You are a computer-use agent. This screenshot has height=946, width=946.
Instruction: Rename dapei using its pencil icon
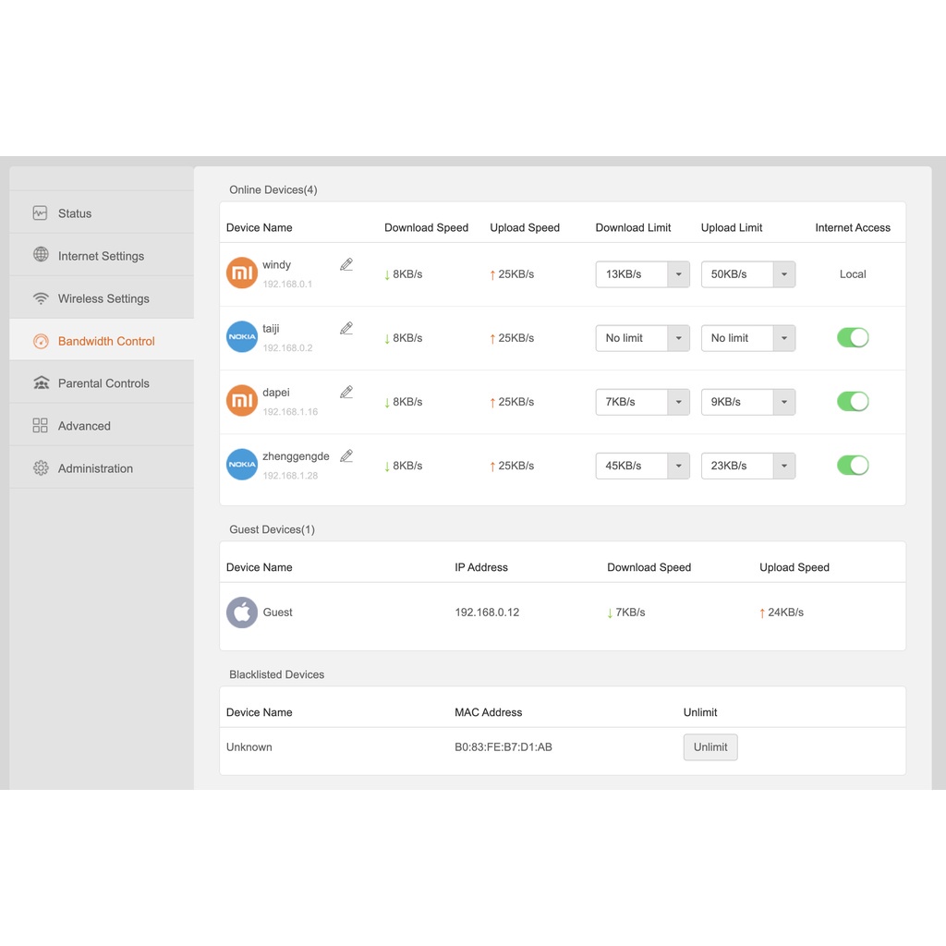[x=346, y=392]
